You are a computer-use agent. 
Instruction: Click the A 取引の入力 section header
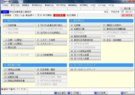(x=35, y=21)
